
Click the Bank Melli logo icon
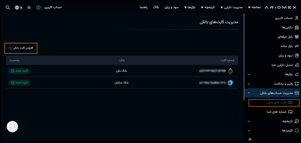tap(230, 71)
